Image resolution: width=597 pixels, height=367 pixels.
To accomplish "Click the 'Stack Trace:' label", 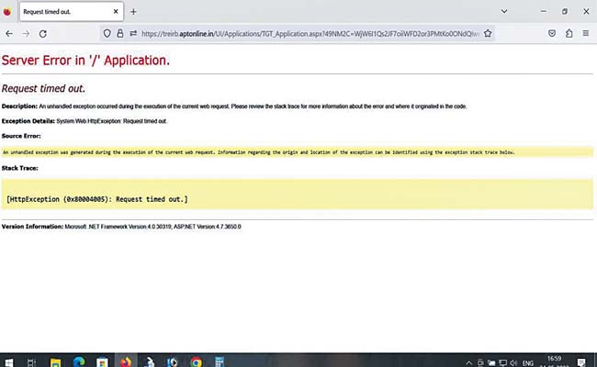I will [x=20, y=168].
